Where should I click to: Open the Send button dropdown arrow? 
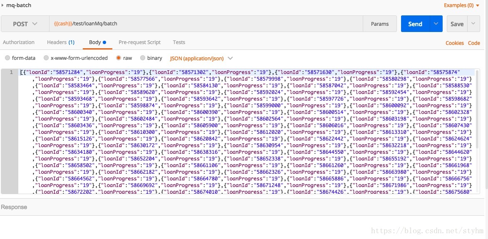[436, 24]
